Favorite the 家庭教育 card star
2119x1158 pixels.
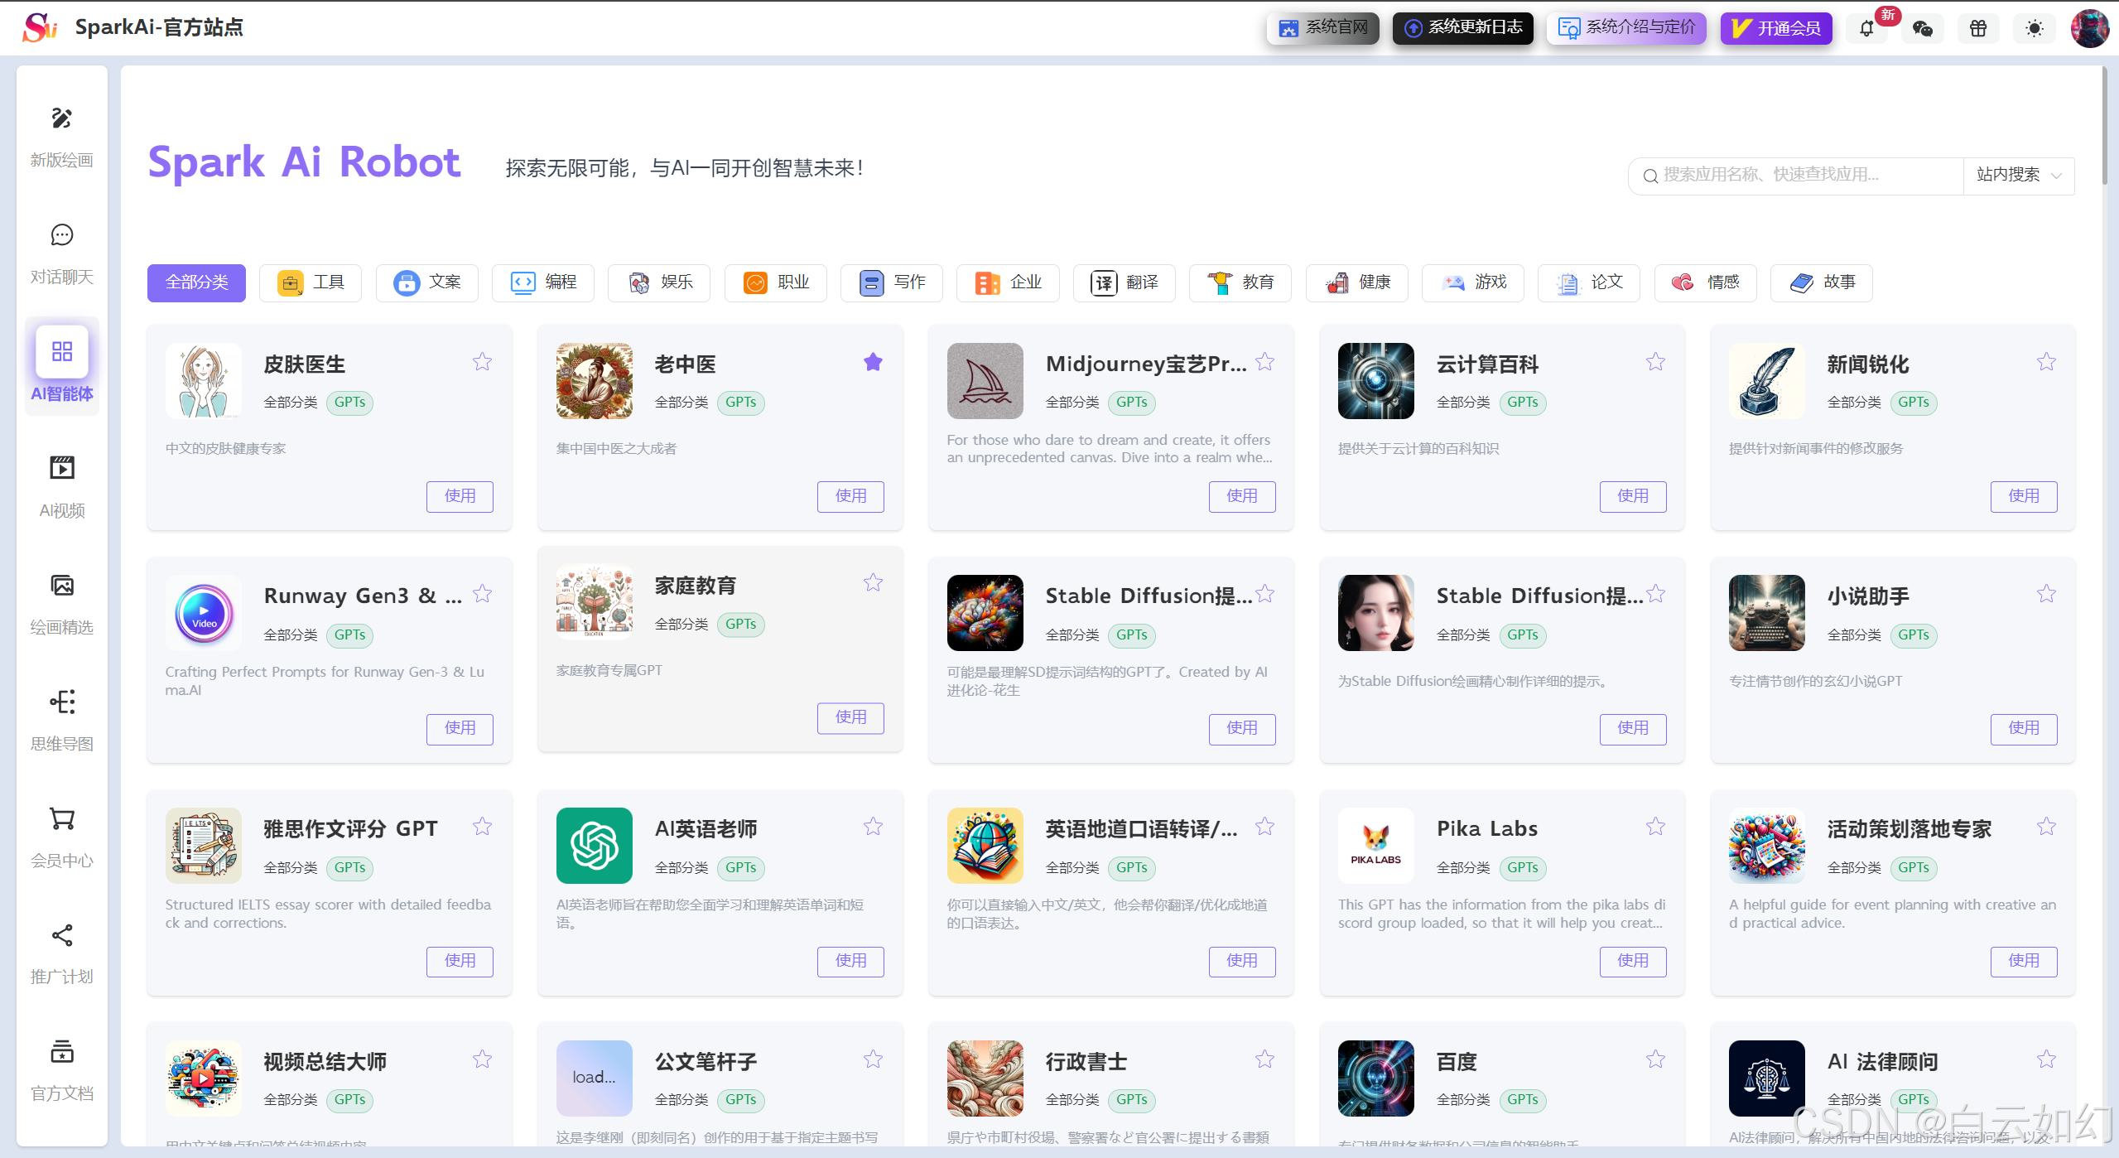[874, 583]
